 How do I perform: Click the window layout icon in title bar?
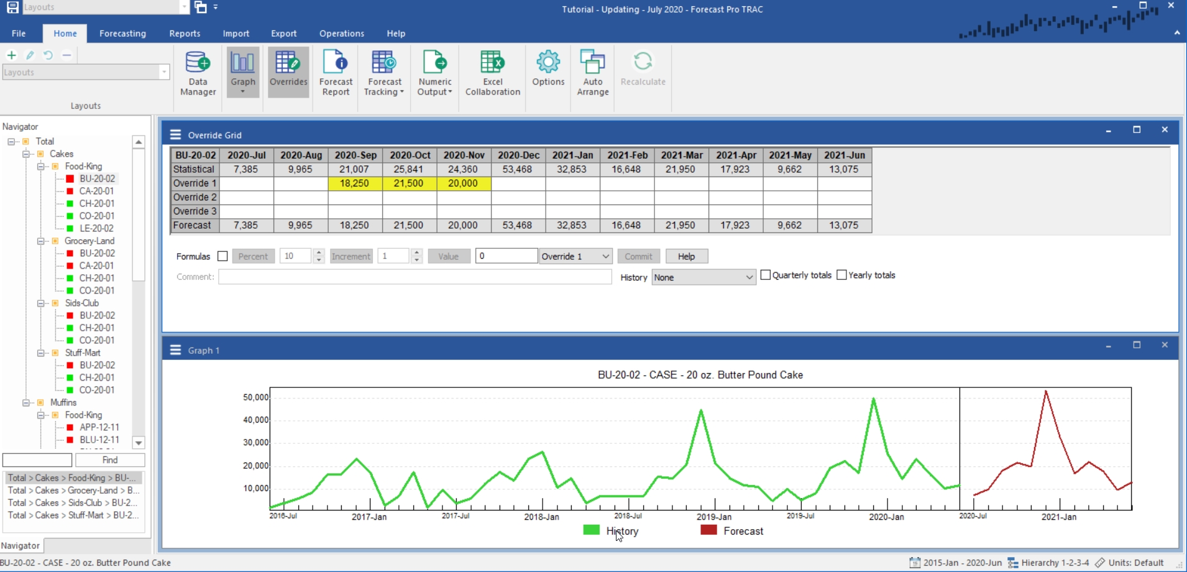[x=200, y=7]
